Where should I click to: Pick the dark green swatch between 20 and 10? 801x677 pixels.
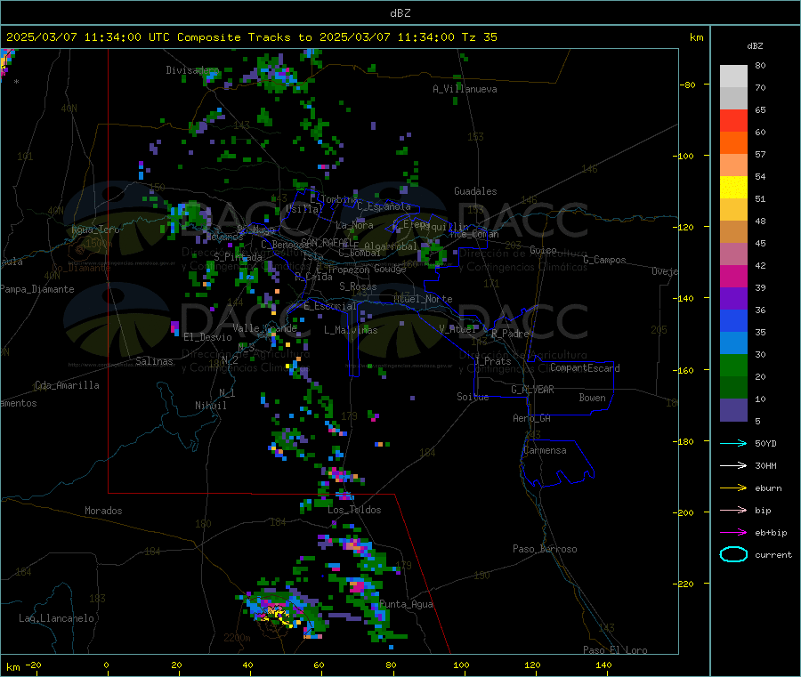point(733,388)
